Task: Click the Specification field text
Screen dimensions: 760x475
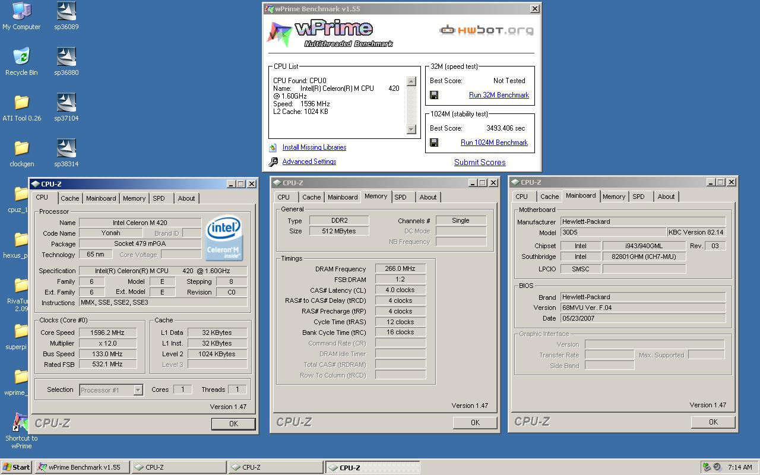Action: click(x=163, y=271)
